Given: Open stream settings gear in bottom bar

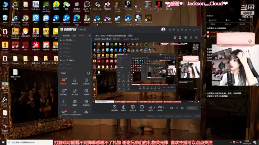Looking at the screenshot, I should pyautogui.click(x=182, y=108).
